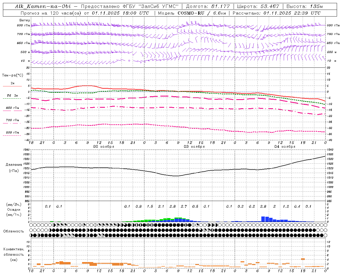The width and height of the screenshot is (341, 273).
Task: Click the Давление pressure panel label
Action: tap(14, 165)
